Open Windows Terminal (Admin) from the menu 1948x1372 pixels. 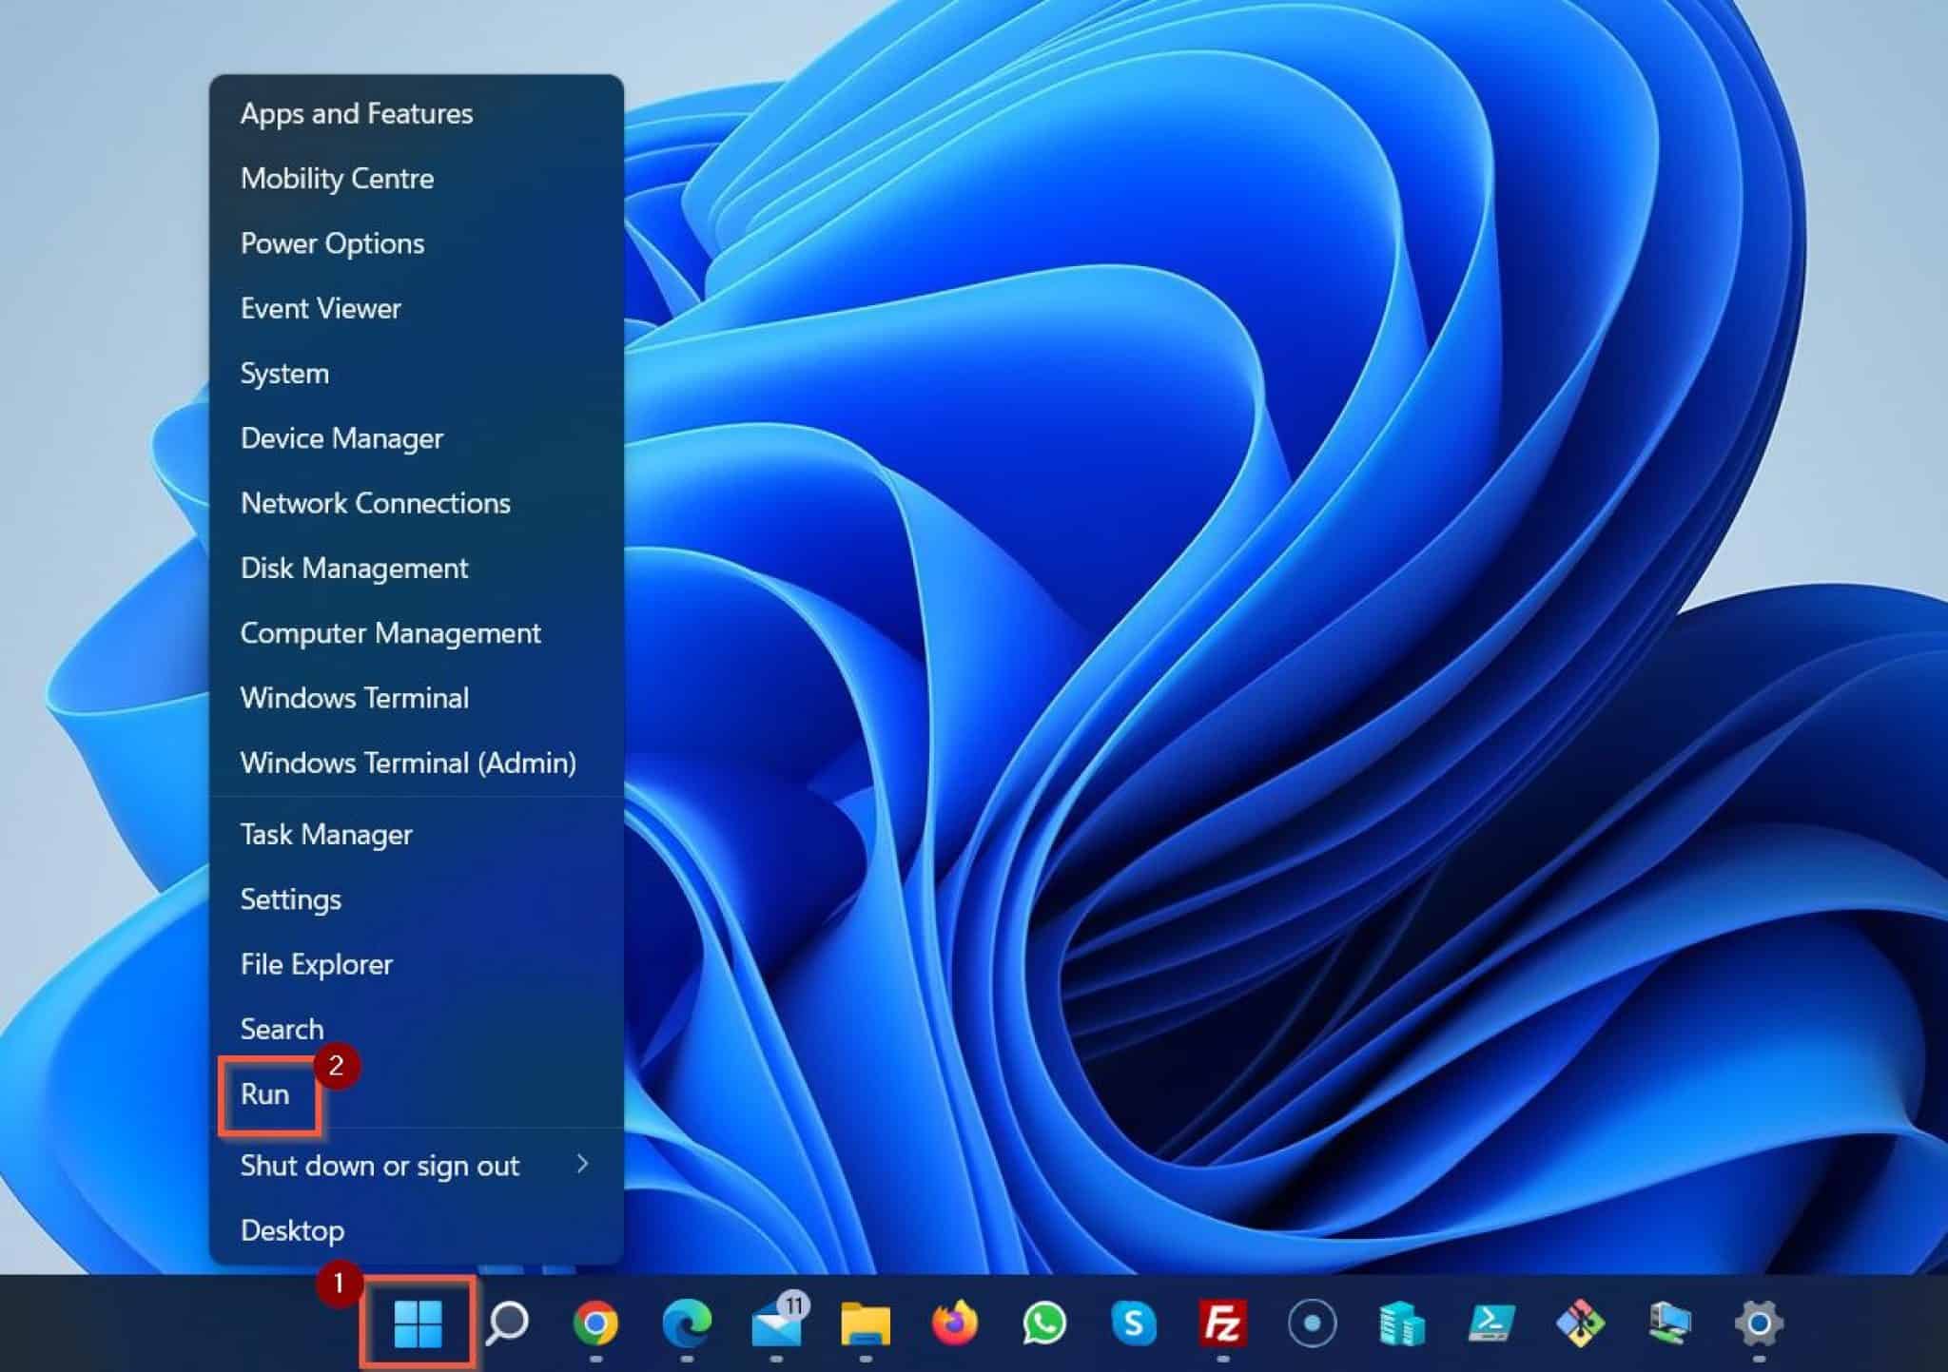408,763
